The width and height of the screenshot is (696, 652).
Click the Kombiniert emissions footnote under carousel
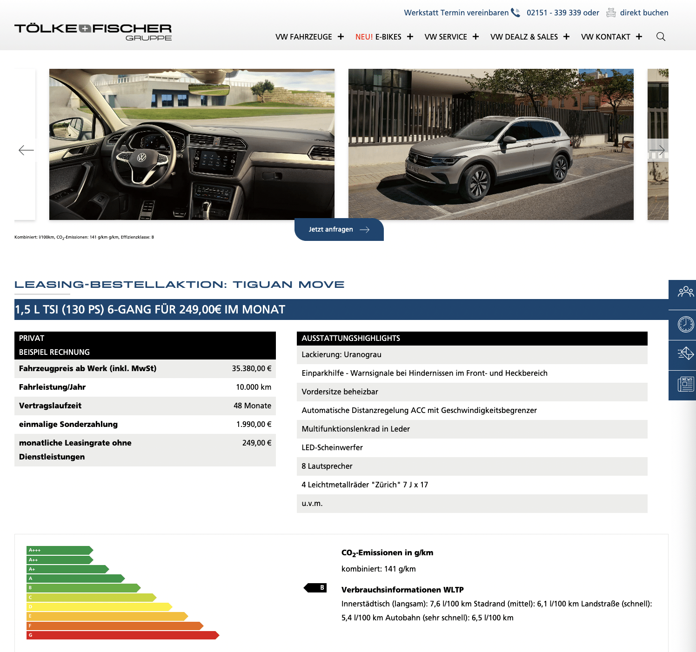coord(84,237)
